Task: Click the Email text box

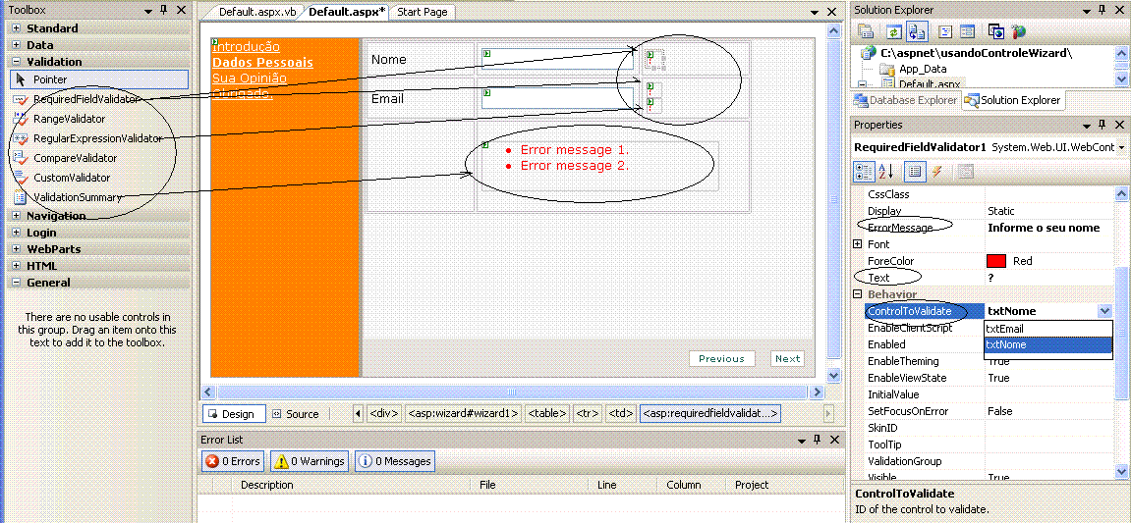Action: coord(557,99)
